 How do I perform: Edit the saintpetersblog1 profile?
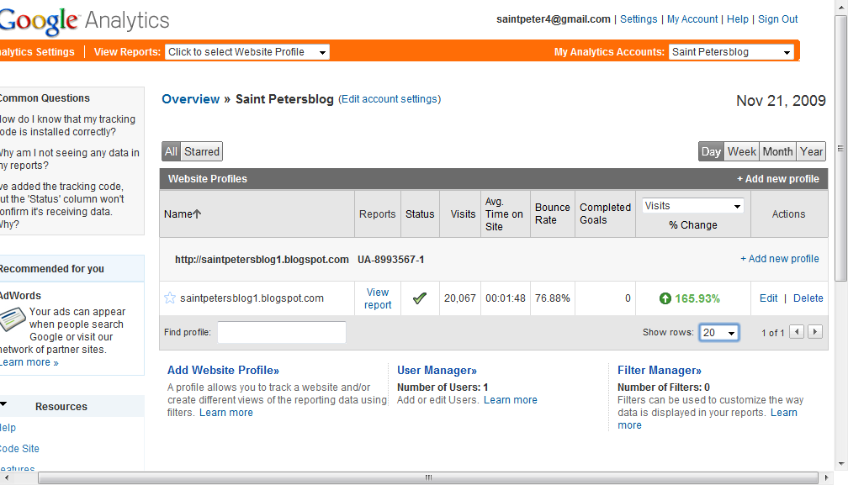[768, 298]
